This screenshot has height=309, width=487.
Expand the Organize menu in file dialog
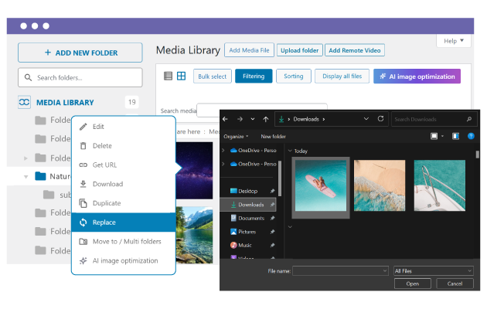236,136
